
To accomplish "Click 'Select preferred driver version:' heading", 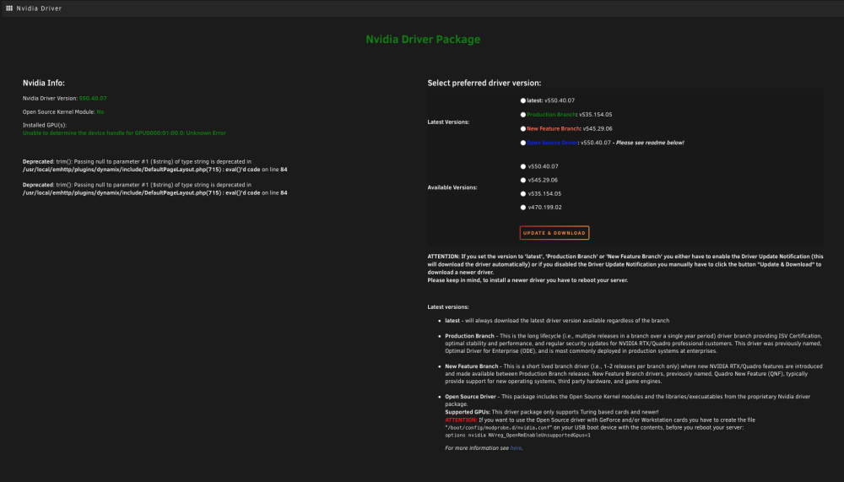I will [484, 83].
